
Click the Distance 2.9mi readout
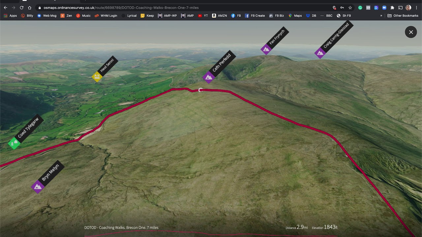tap(297, 227)
